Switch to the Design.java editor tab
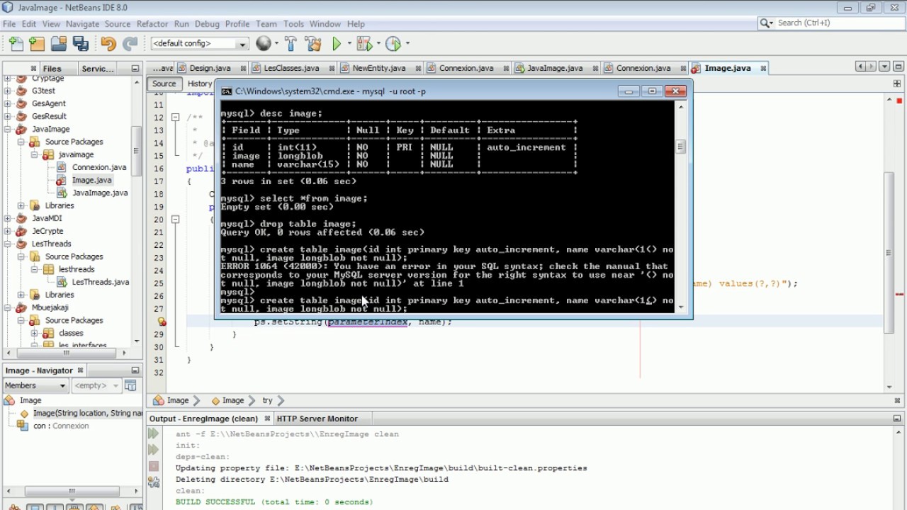 [210, 68]
